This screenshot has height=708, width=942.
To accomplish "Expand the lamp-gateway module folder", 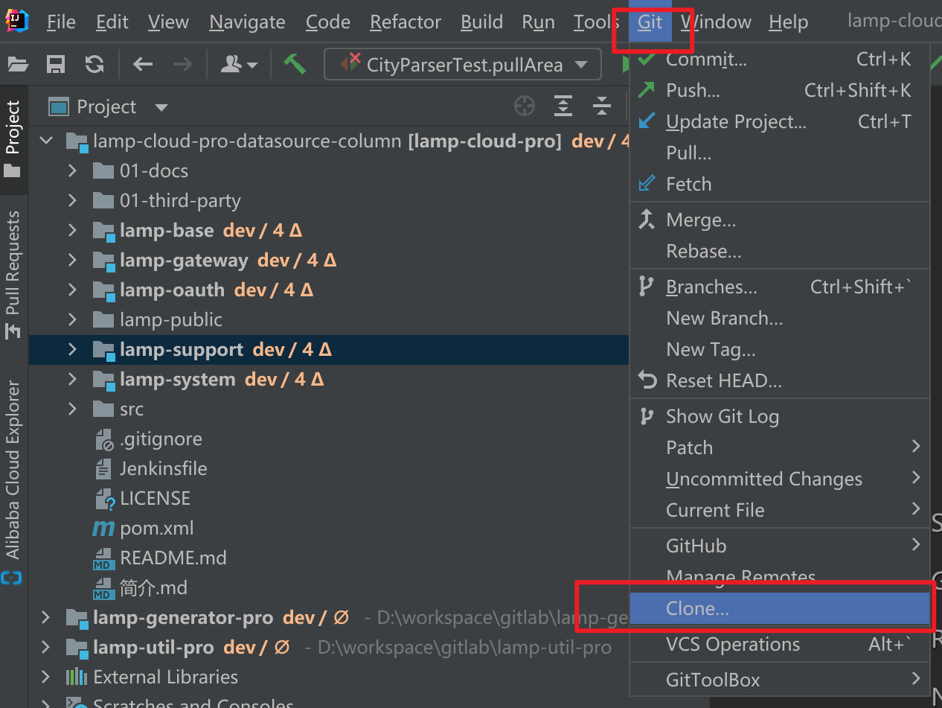I will [72, 260].
